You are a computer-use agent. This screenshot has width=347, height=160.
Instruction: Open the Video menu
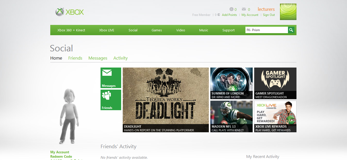181,30
